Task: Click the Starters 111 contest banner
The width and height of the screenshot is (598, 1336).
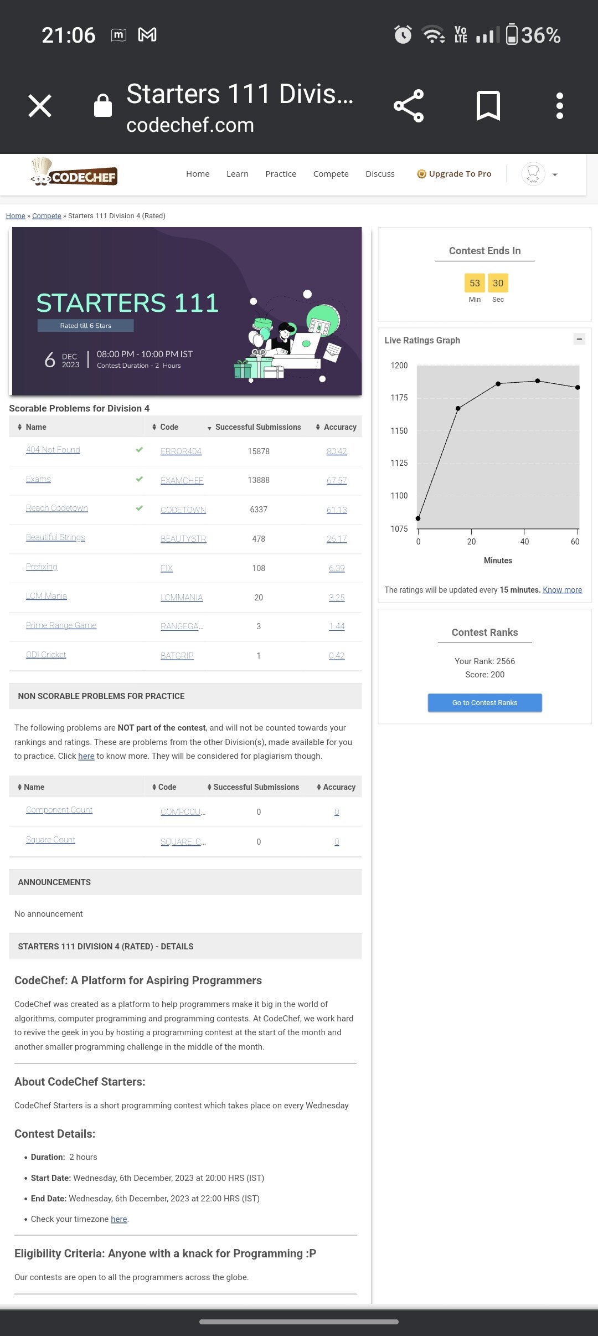Action: pyautogui.click(x=187, y=311)
